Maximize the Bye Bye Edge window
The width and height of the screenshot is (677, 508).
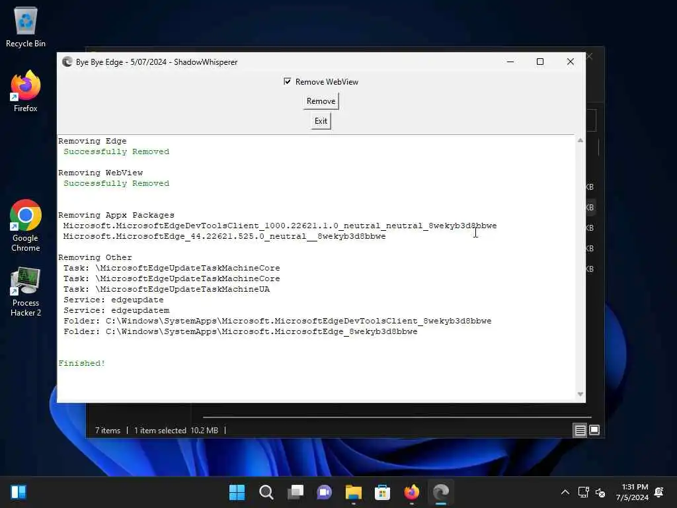pyautogui.click(x=539, y=62)
